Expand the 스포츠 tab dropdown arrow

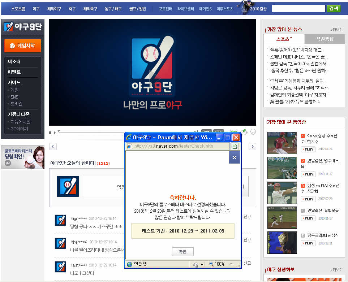coord(291,38)
